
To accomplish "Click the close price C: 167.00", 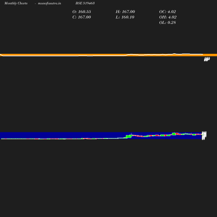I will pyautogui.click(x=82, y=17).
